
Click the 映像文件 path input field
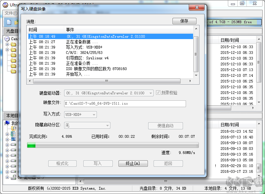click(x=124, y=104)
